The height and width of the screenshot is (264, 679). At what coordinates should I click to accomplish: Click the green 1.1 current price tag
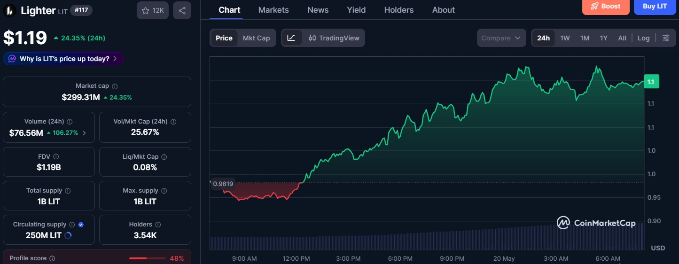click(651, 82)
